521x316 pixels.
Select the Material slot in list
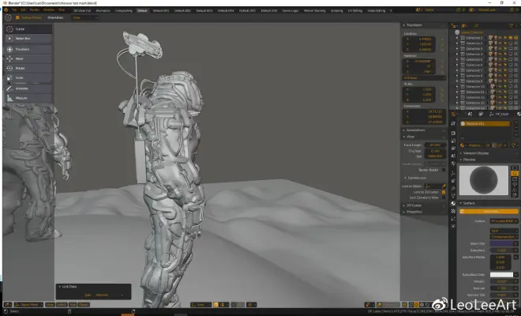(x=485, y=123)
